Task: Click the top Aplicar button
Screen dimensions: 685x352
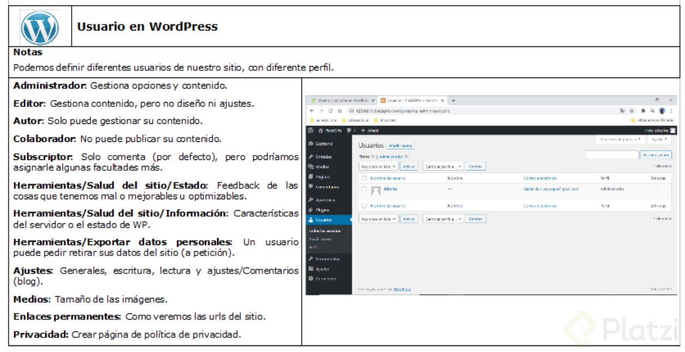Action: (x=408, y=166)
